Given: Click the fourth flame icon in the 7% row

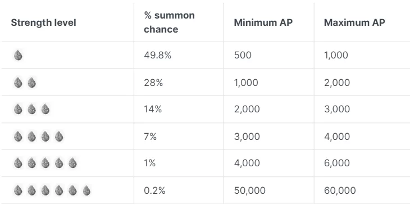Looking at the screenshot, I should point(59,137).
